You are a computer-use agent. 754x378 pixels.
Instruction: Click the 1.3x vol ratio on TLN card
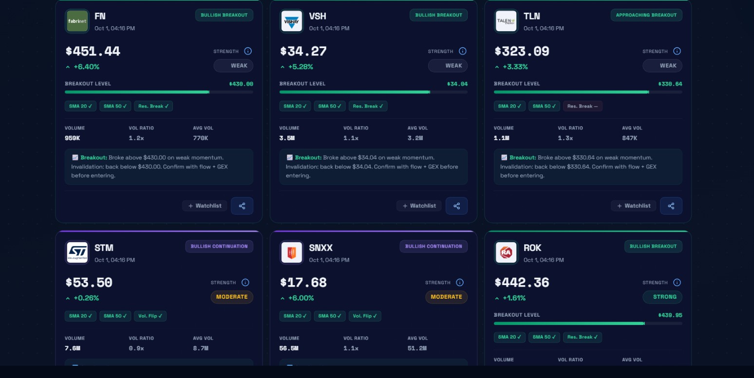pos(565,138)
